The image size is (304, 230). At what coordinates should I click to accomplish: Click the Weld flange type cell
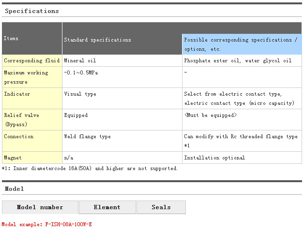click(88, 137)
